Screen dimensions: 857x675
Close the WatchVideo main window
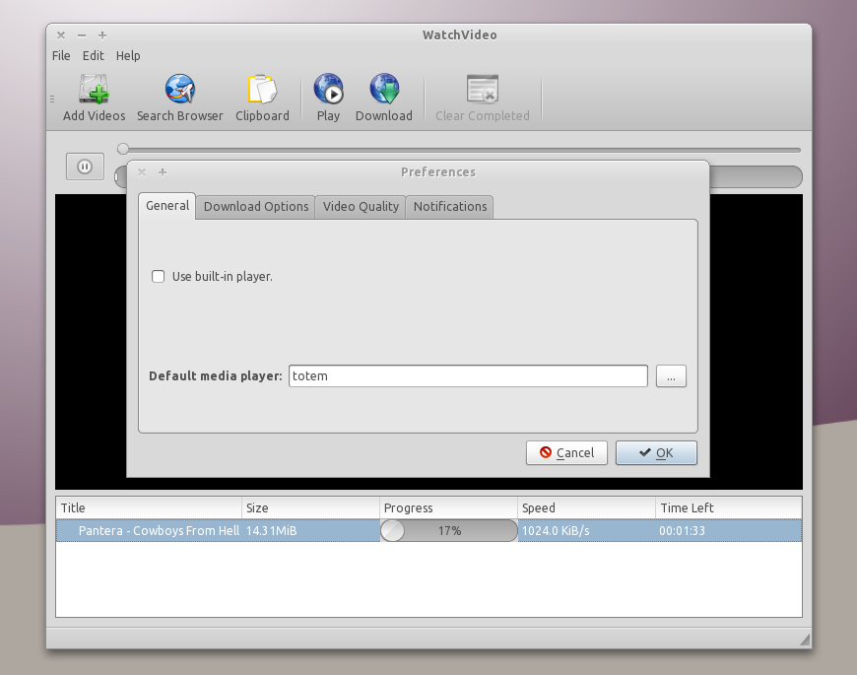61,34
